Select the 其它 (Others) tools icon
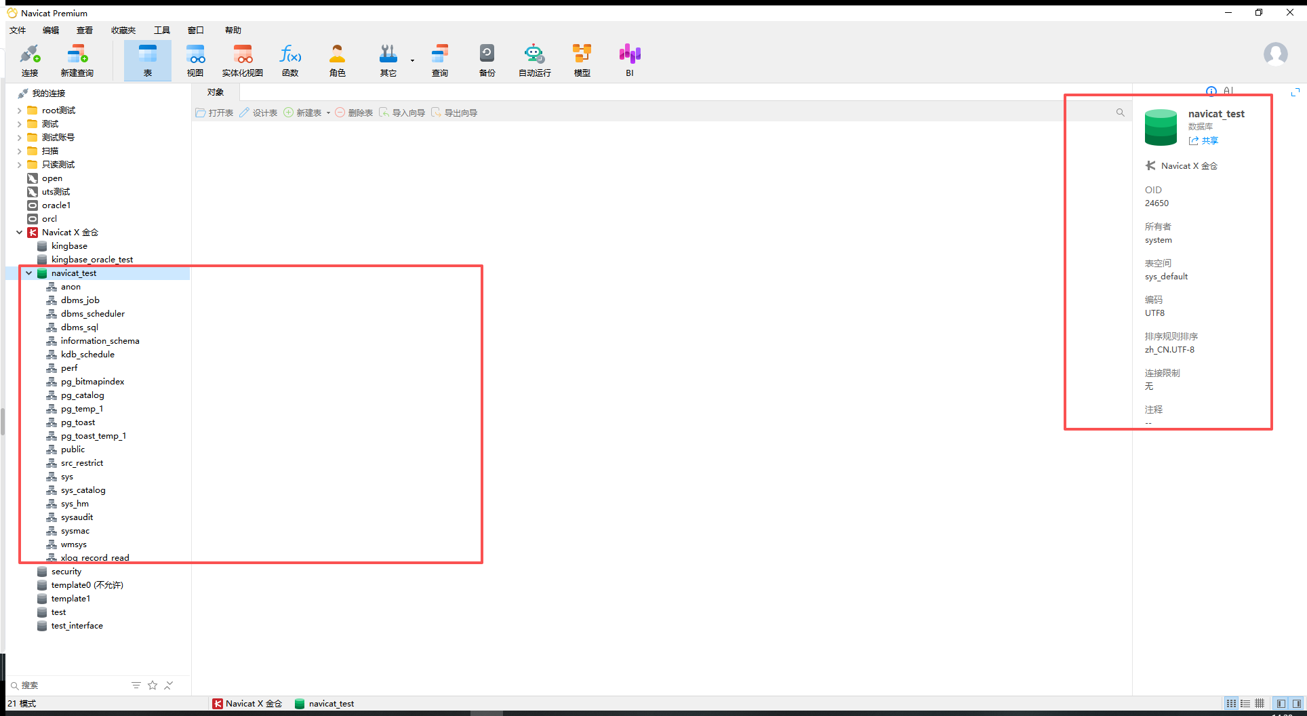1307x716 pixels. coord(388,60)
